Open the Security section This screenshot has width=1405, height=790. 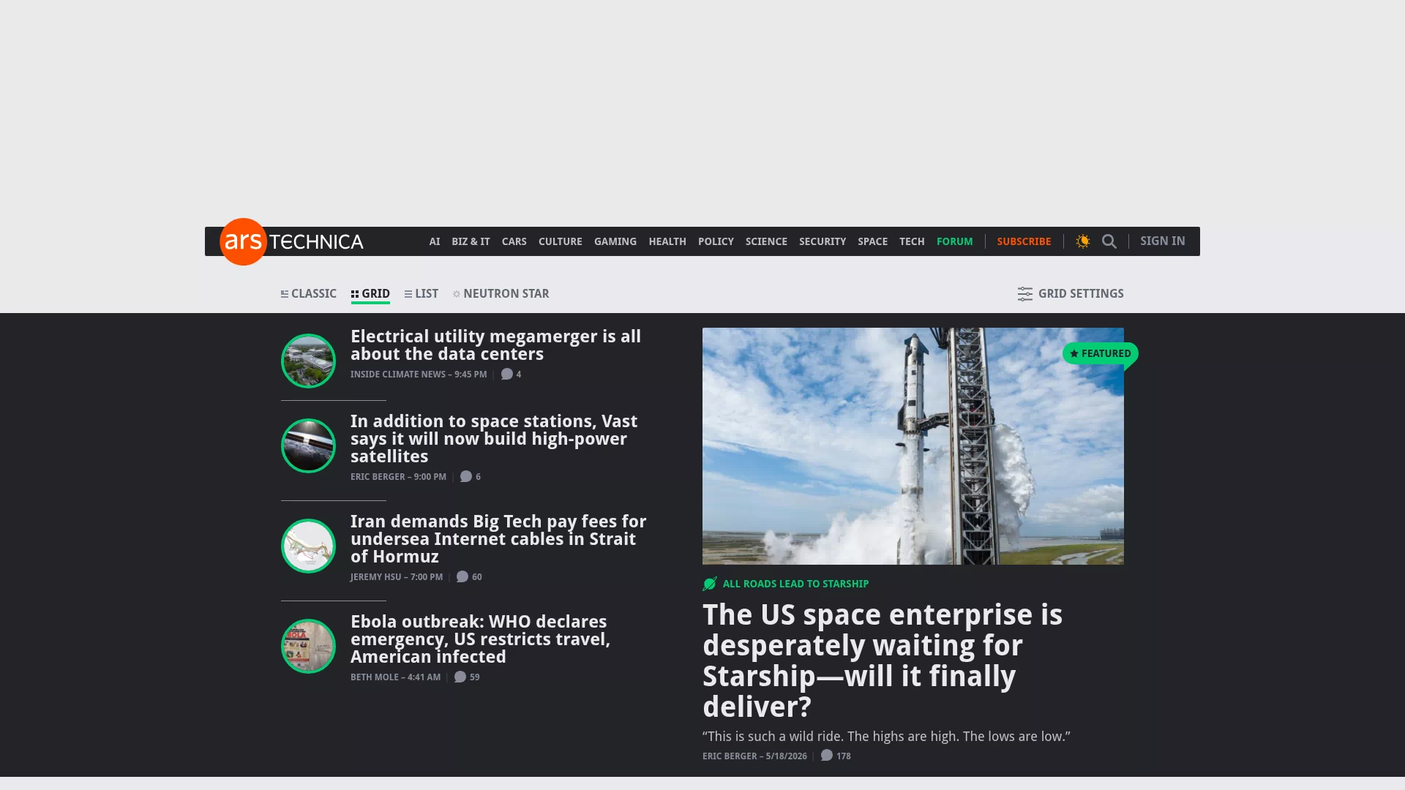(x=823, y=241)
